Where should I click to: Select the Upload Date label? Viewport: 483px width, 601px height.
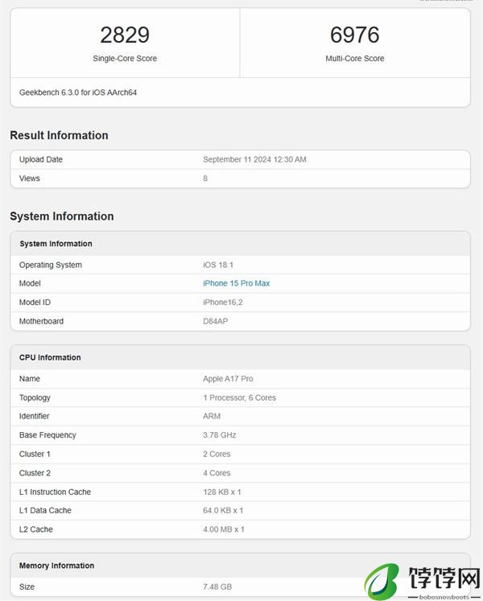tap(41, 159)
